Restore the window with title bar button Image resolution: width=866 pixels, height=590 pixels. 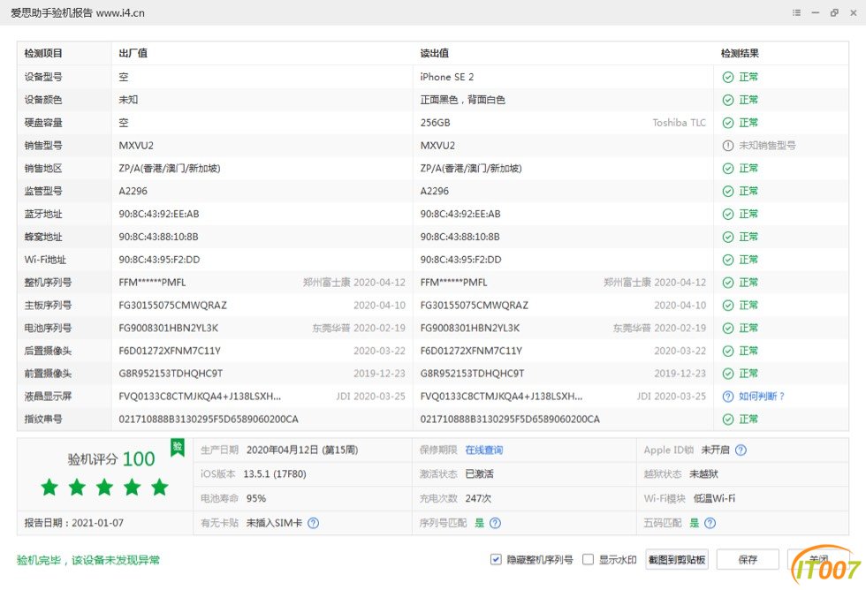[834, 12]
